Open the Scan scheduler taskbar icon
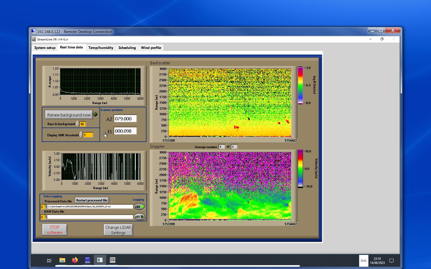Viewport: 431px width, 269px height. click(x=112, y=260)
